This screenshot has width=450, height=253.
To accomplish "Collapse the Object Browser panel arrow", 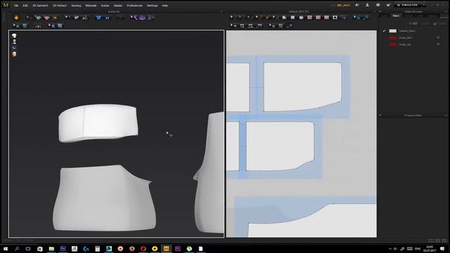I will point(380,11).
